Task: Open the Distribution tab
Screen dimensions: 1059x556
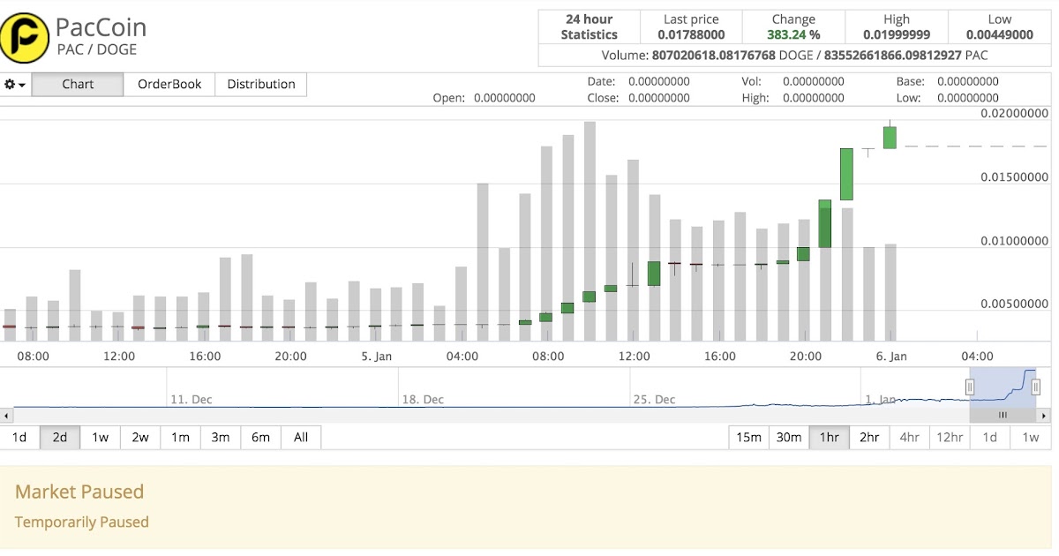Action: pyautogui.click(x=261, y=85)
